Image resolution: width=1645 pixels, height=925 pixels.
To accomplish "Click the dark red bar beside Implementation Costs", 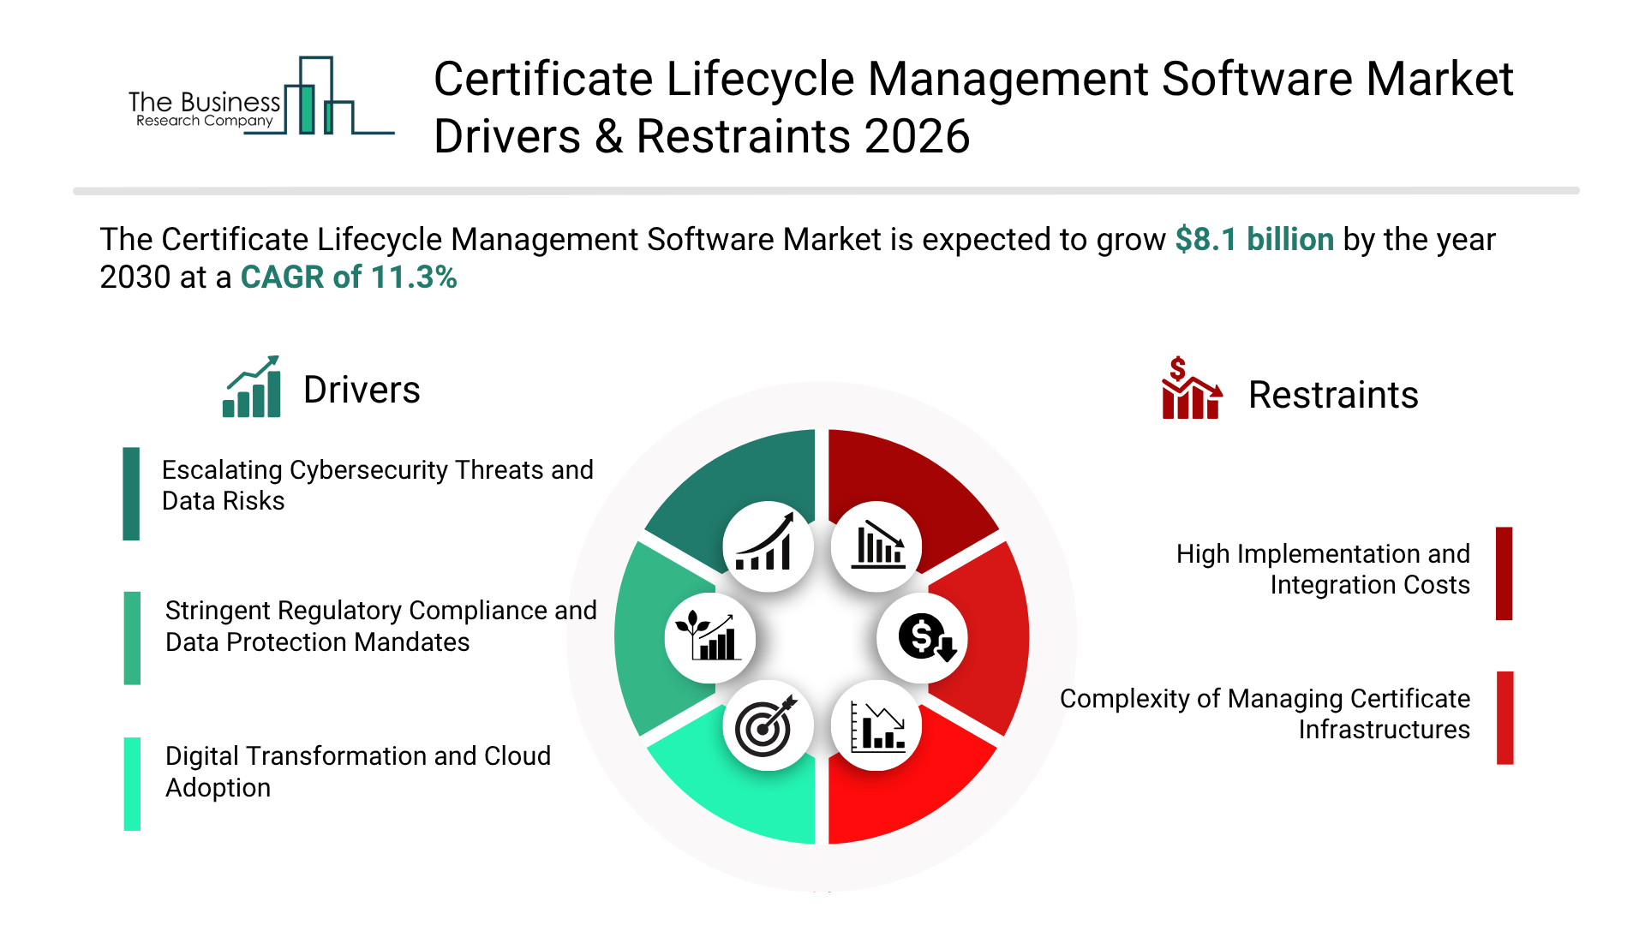I will 1504,573.
